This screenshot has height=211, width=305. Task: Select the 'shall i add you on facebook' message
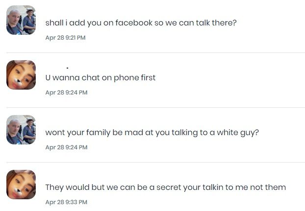(141, 23)
